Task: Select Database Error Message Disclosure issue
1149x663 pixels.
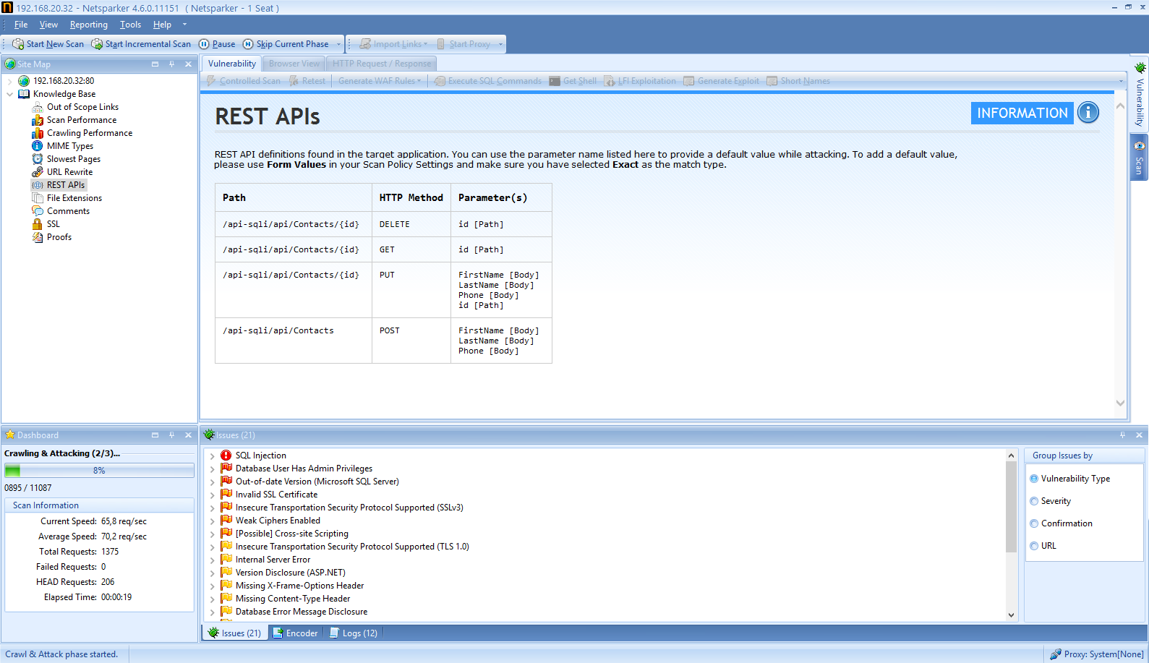Action: click(301, 612)
